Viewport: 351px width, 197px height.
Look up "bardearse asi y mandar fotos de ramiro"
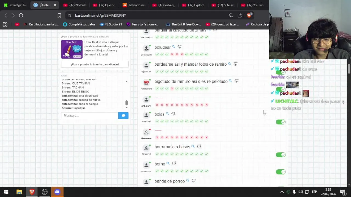point(230,64)
